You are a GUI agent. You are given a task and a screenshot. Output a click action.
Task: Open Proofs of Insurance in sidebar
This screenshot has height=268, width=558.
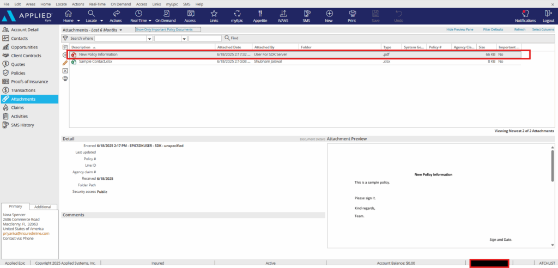(x=29, y=82)
